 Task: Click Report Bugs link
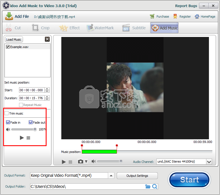pyautogui.click(x=186, y=6)
